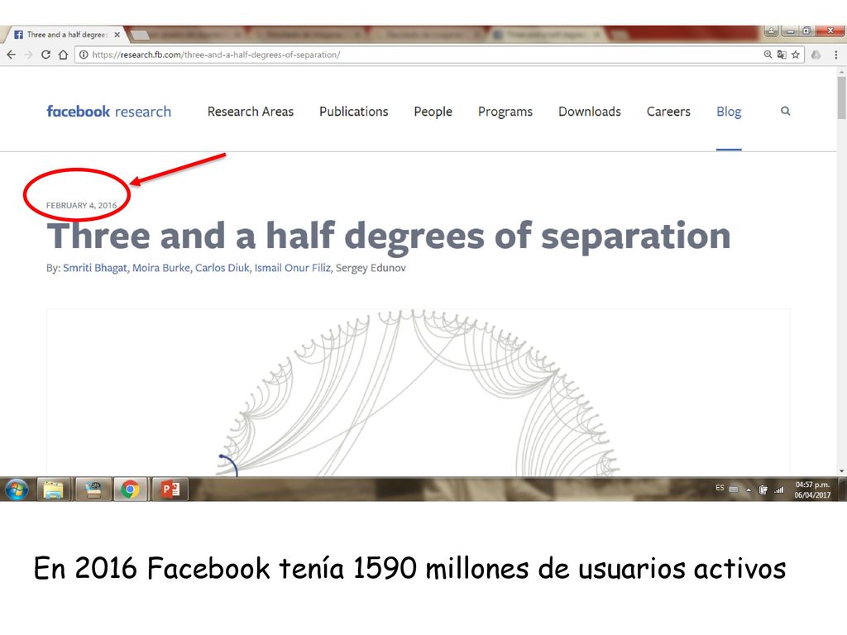Image resolution: width=847 pixels, height=635 pixels.
Task: Click the zoom magnifier icon in address bar
Action: point(768,55)
